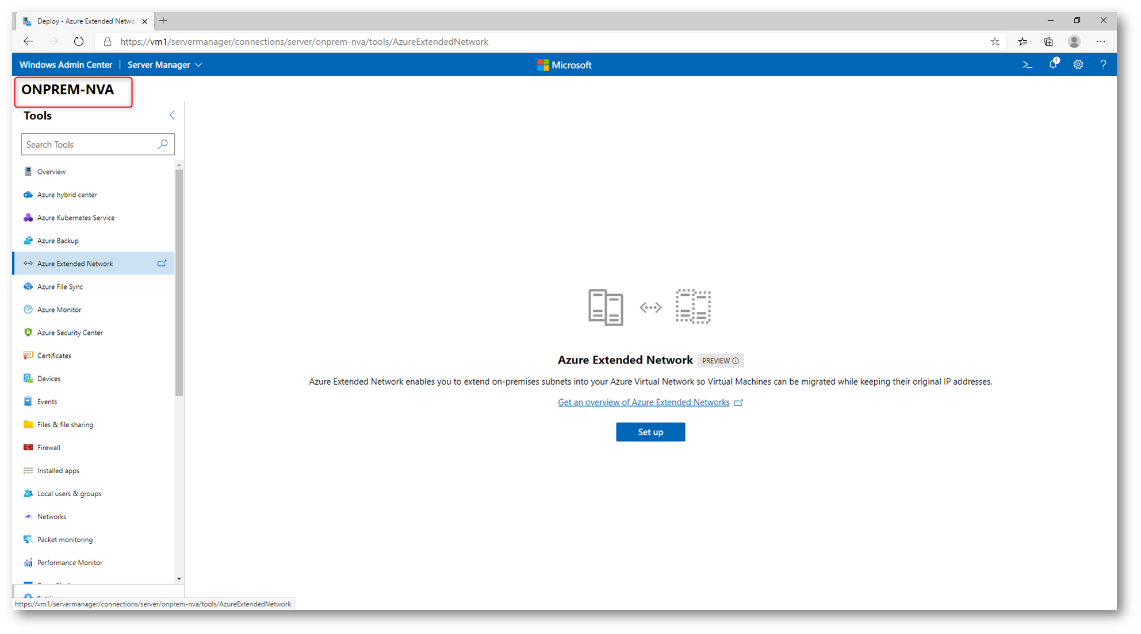Screen dimensions: 1141x634
Task: Open Azure Security Center tool
Action: click(x=93, y=333)
